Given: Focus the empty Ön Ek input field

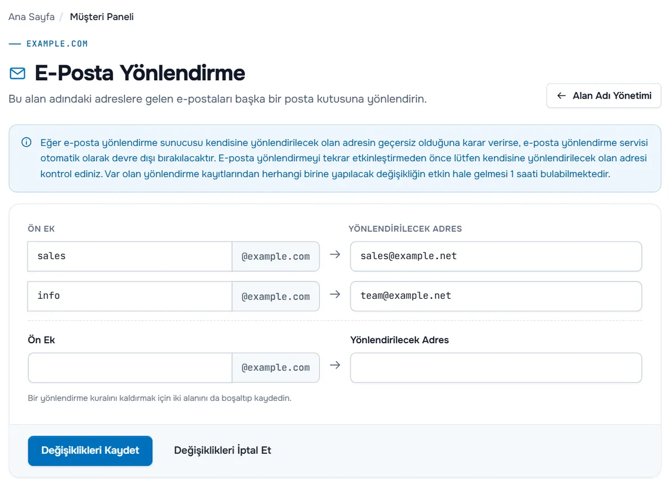Looking at the screenshot, I should [x=130, y=368].
